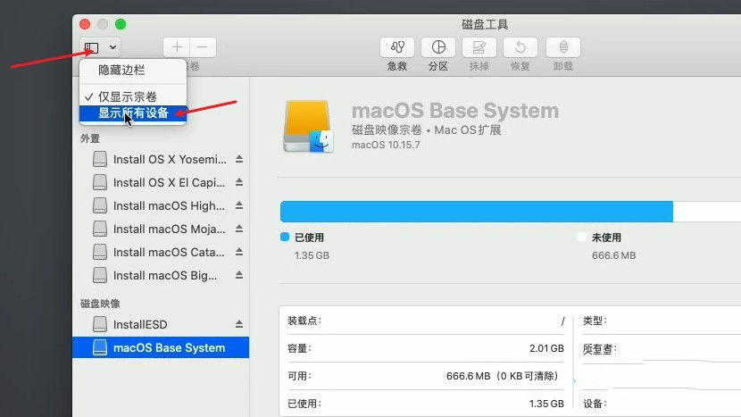Eject Install OS X Yosemite volume
The height and width of the screenshot is (417, 741).
(238, 160)
